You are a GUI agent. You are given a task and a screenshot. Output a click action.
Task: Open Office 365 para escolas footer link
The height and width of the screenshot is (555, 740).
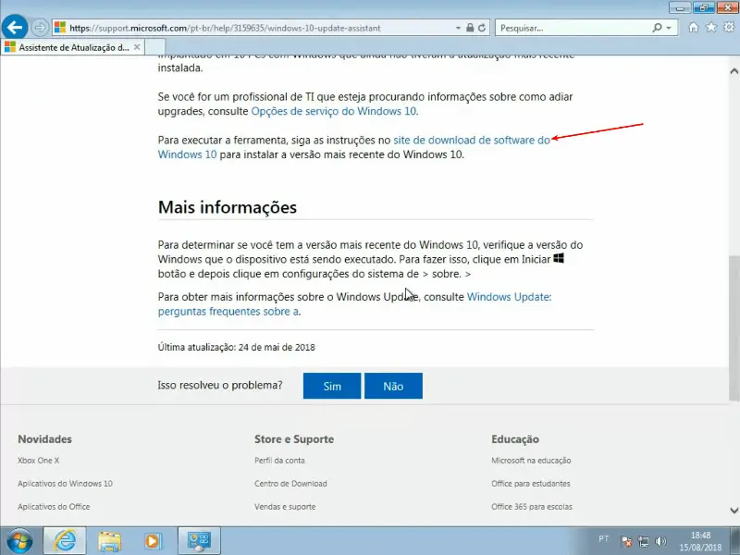(x=531, y=507)
